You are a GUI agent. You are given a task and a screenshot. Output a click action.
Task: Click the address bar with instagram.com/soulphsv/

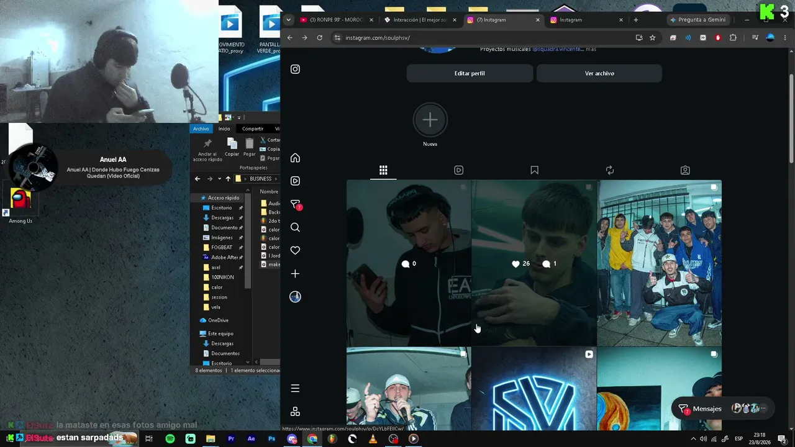tap(481, 38)
